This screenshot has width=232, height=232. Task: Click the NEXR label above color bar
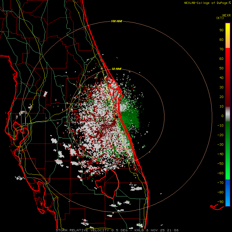pos(227,15)
